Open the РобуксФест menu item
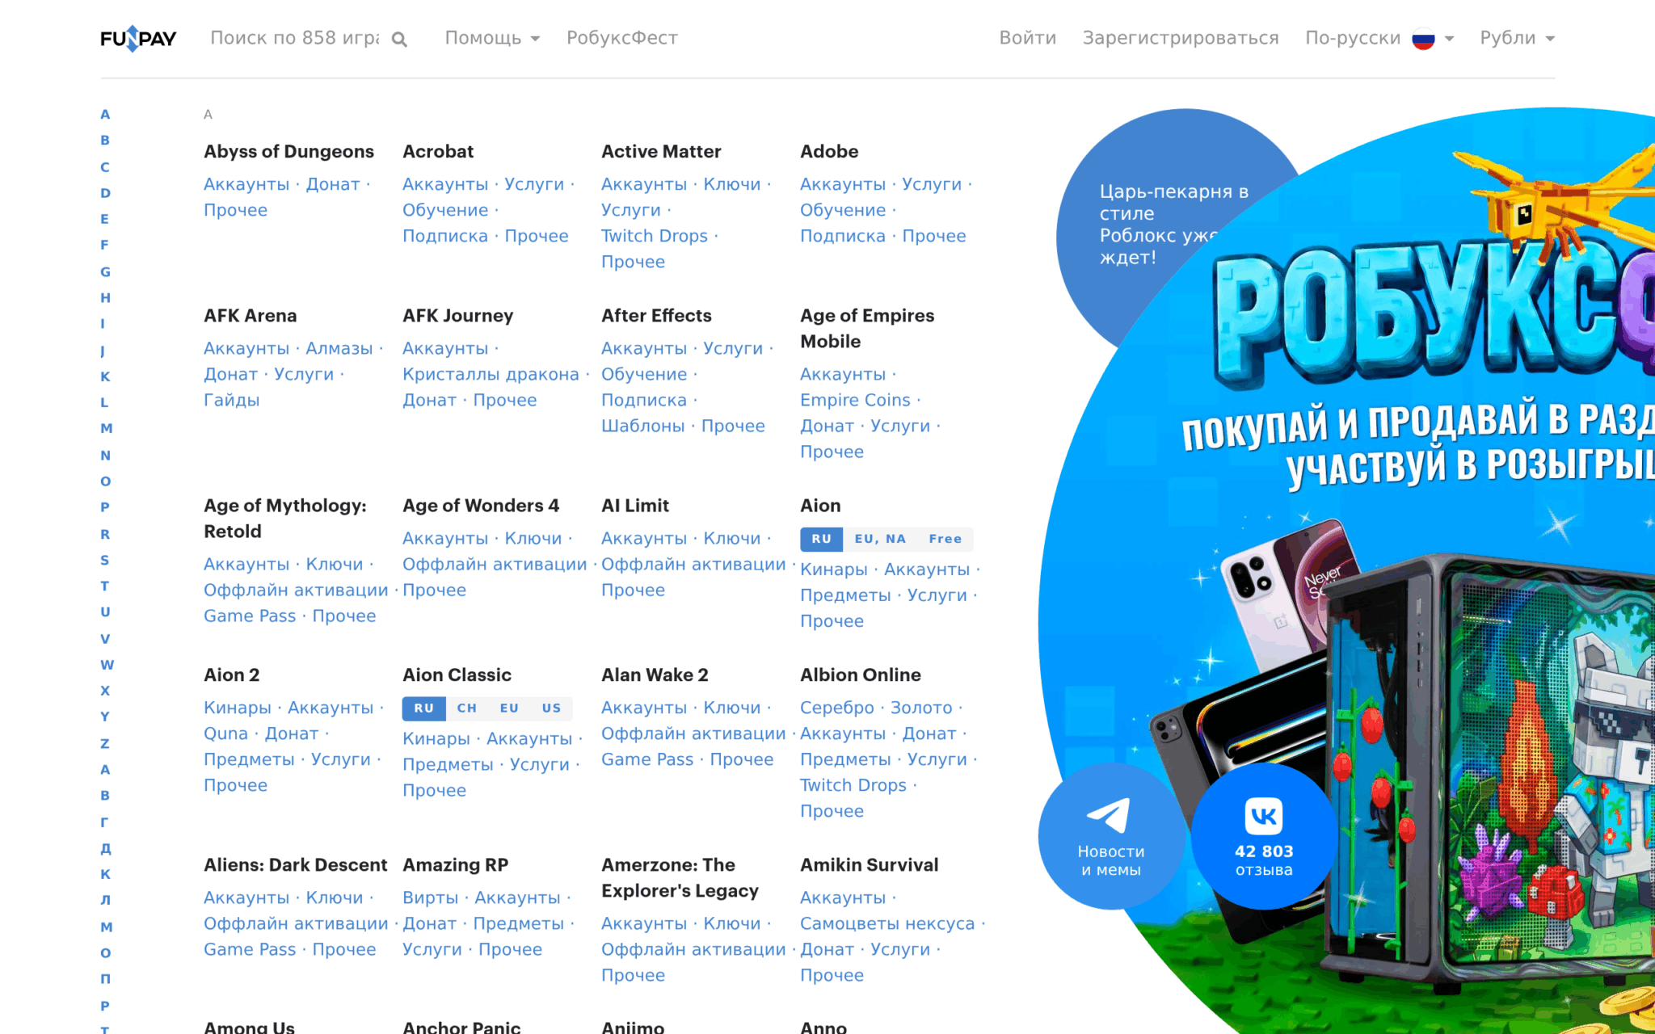The image size is (1655, 1034). (621, 38)
